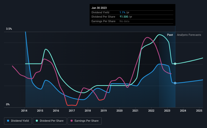Click the ₹1.500 dividend per share value
Image resolution: width=207 pixels, height=128 pixels.
(x=124, y=17)
